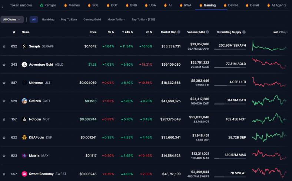Toggle the Notcoin watchlist star
292x181 pixels.
[4, 119]
